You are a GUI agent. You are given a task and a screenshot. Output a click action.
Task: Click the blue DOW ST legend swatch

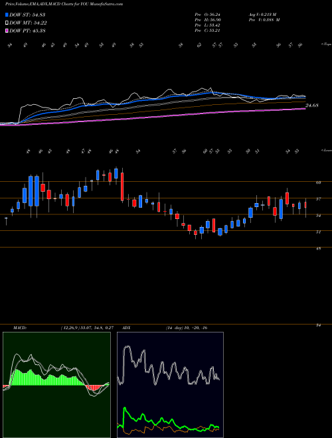coord(7,15)
